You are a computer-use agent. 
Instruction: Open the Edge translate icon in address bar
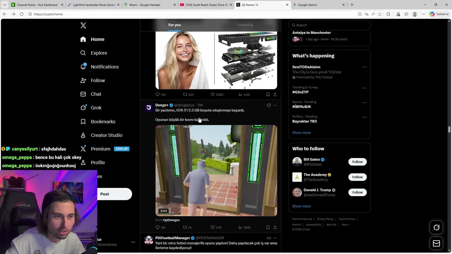click(366, 14)
